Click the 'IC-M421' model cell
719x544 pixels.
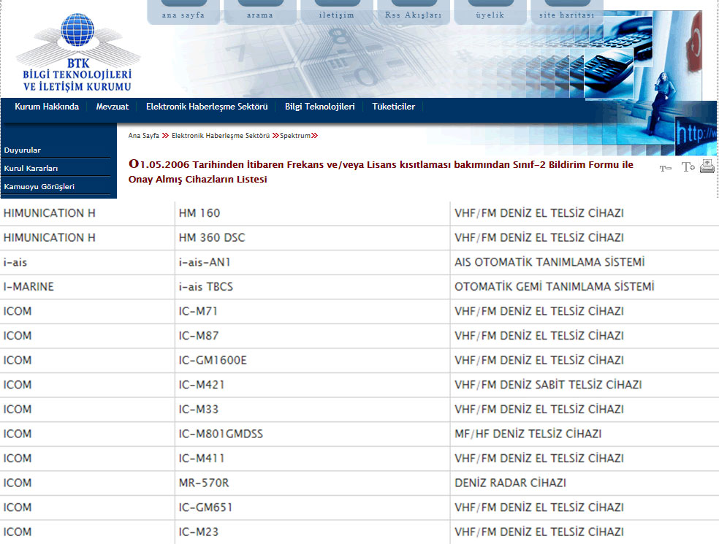pos(312,385)
